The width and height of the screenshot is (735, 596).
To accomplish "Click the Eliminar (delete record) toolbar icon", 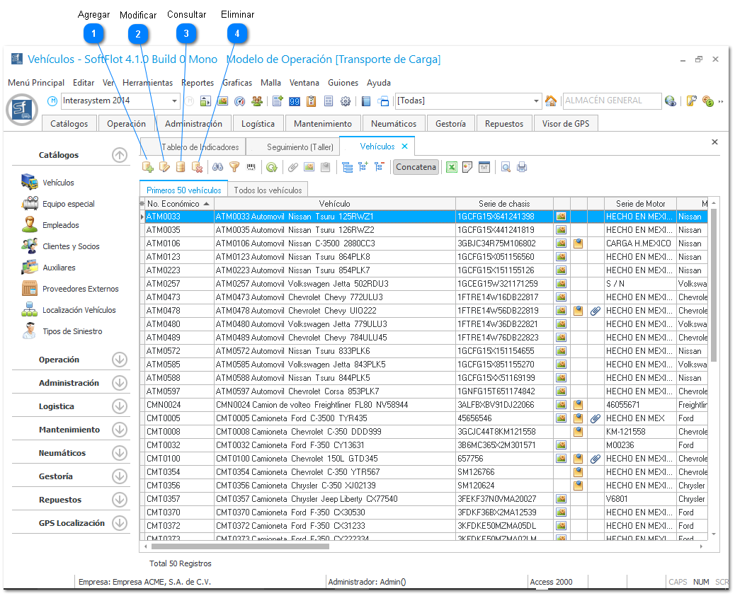I will click(198, 168).
